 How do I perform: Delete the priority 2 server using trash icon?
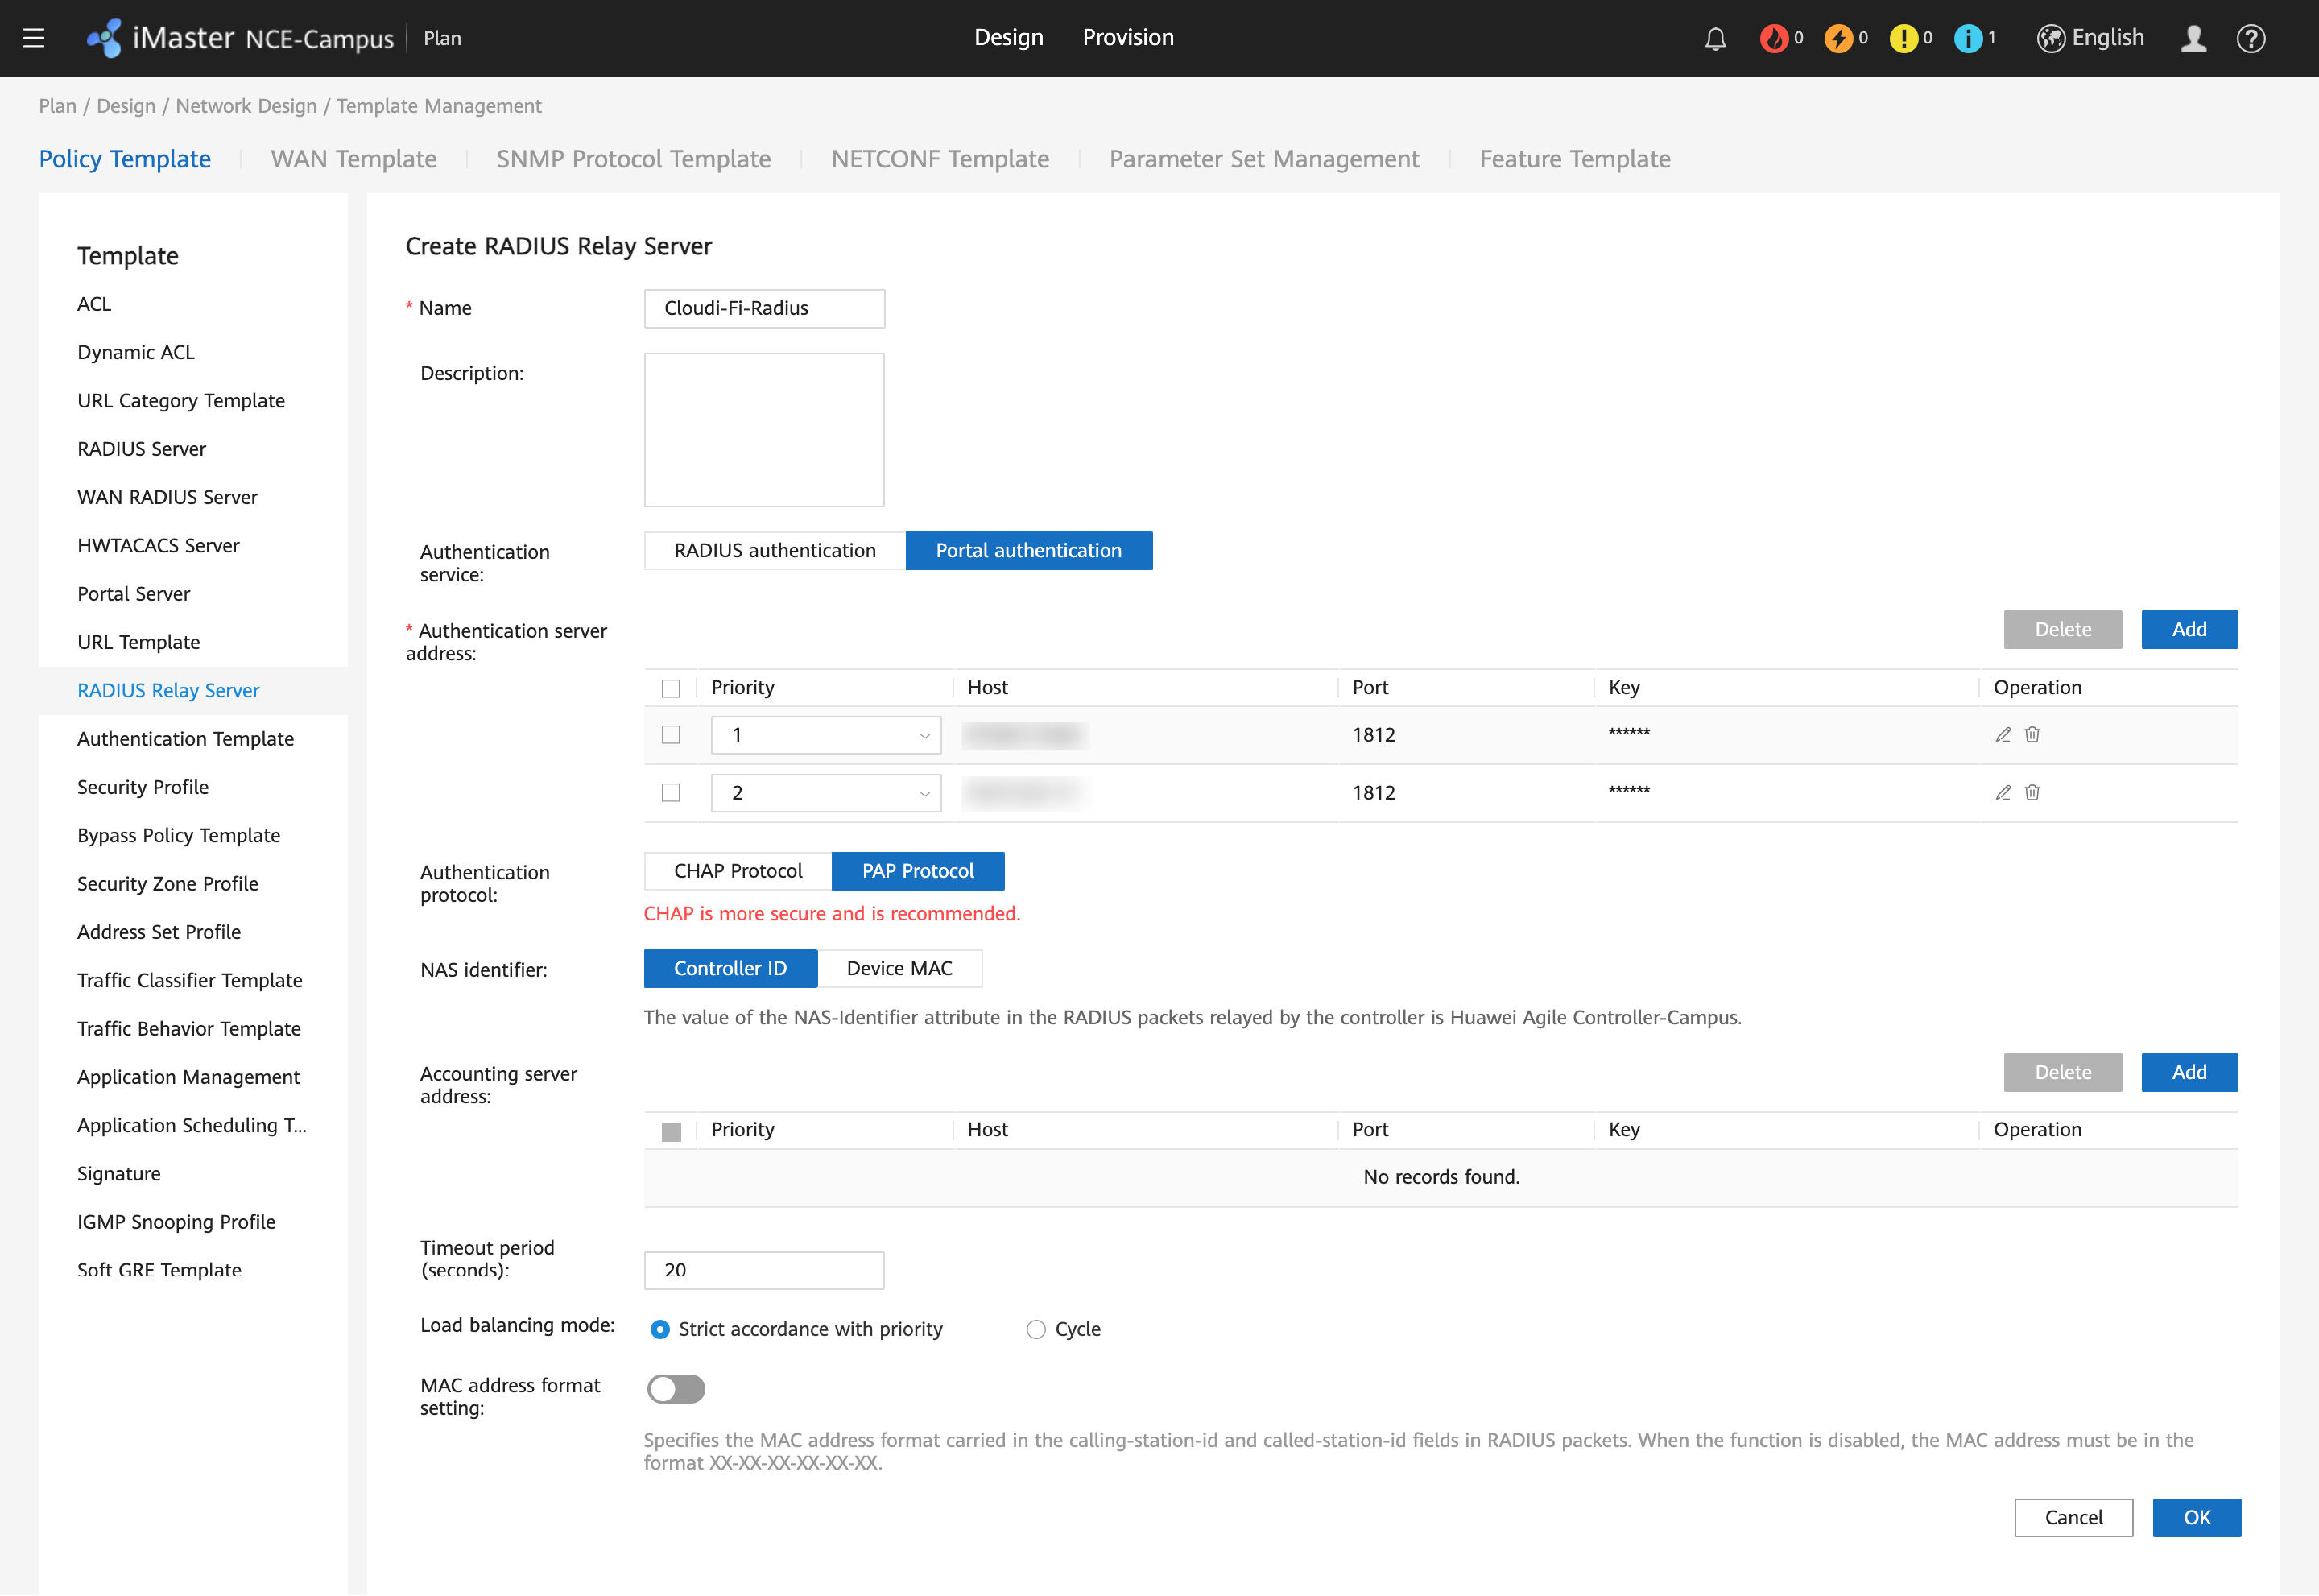point(2032,792)
